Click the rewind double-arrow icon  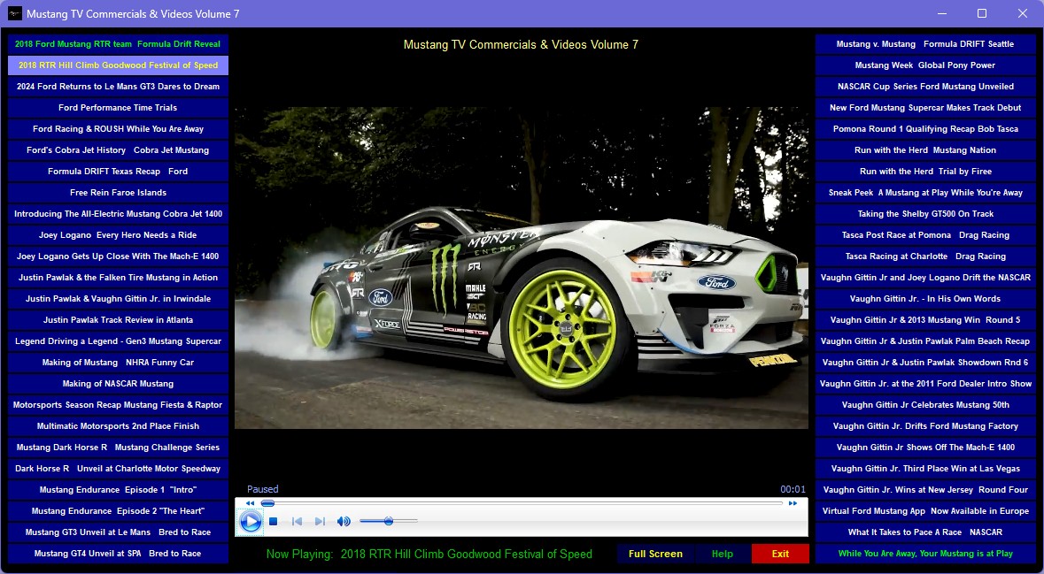[251, 503]
